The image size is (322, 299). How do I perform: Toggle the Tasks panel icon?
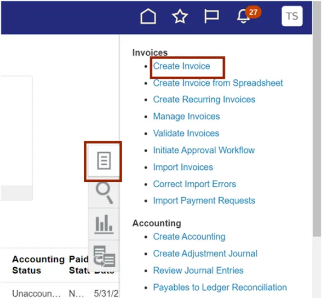[x=104, y=161]
